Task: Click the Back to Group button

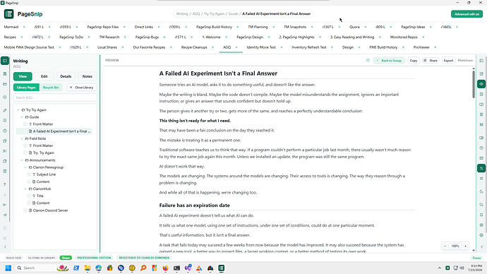Action: pos(389,61)
